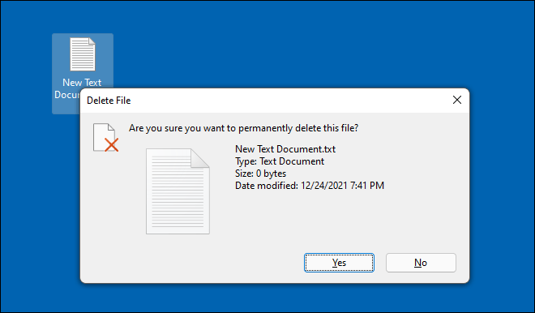
Task: Click the 'Delete File' title text
Action: tap(109, 101)
